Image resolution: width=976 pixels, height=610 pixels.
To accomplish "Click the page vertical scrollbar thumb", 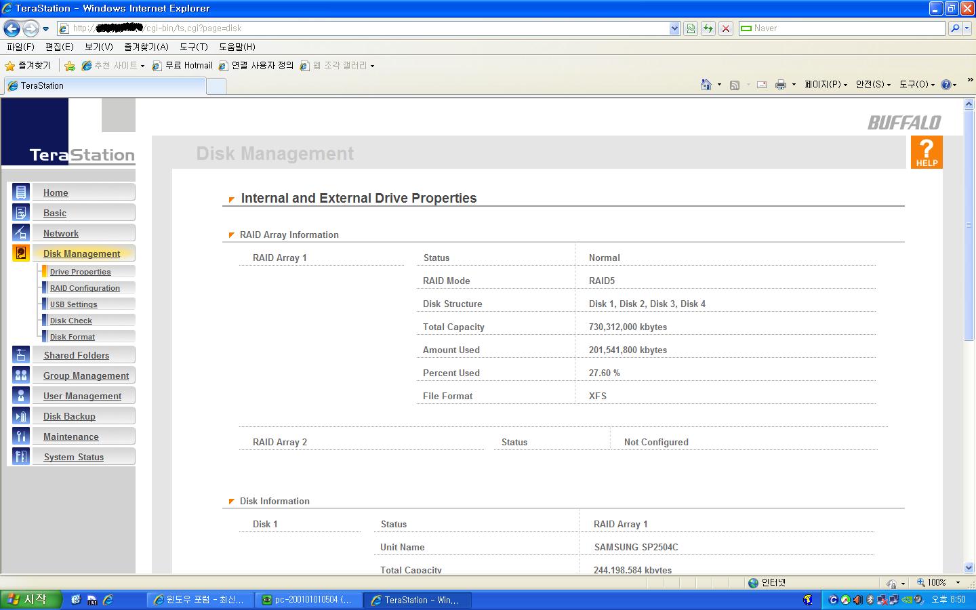I will point(969,226).
